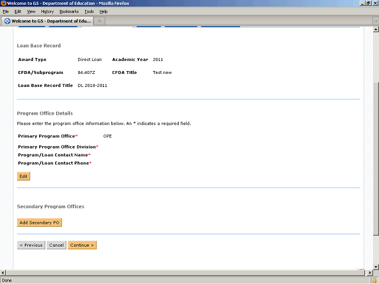379x284 pixels.
Task: Click the Done status bar text
Action: pos(7,280)
